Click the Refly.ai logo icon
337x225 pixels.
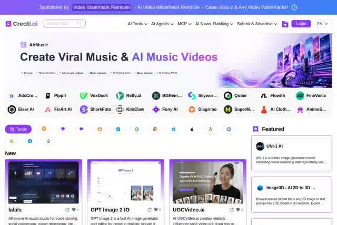(120, 95)
